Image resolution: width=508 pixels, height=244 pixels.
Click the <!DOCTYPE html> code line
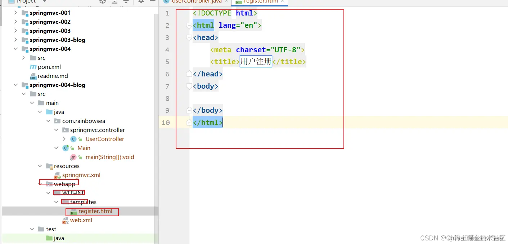point(225,13)
